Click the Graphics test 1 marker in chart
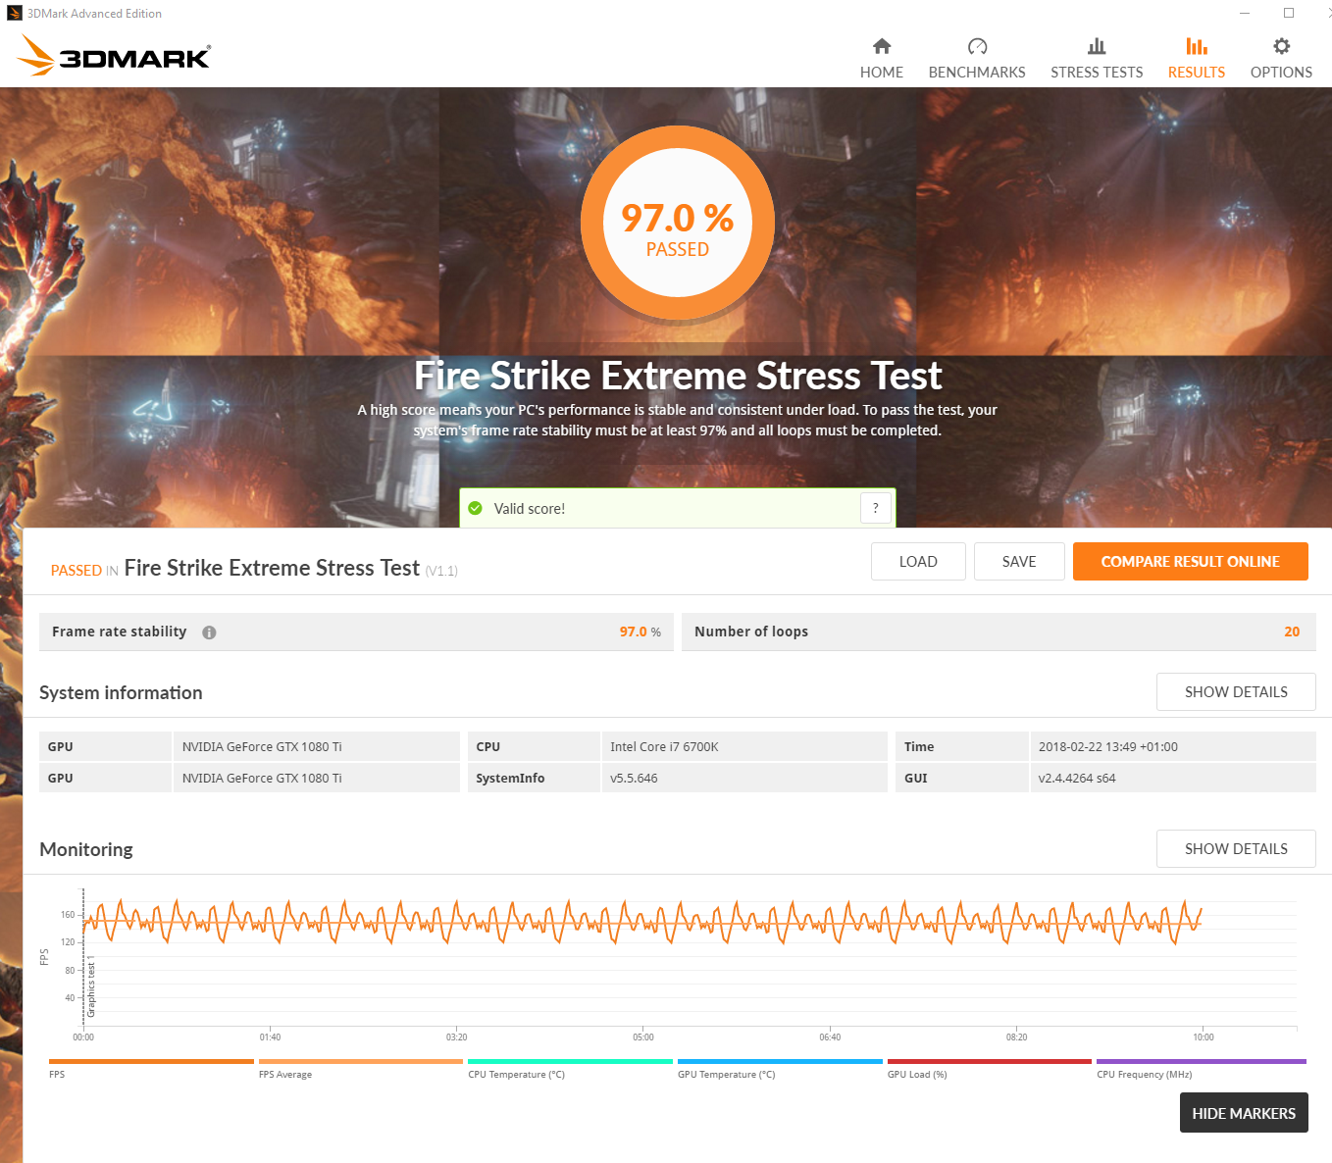The width and height of the screenshot is (1332, 1163). tap(91, 988)
